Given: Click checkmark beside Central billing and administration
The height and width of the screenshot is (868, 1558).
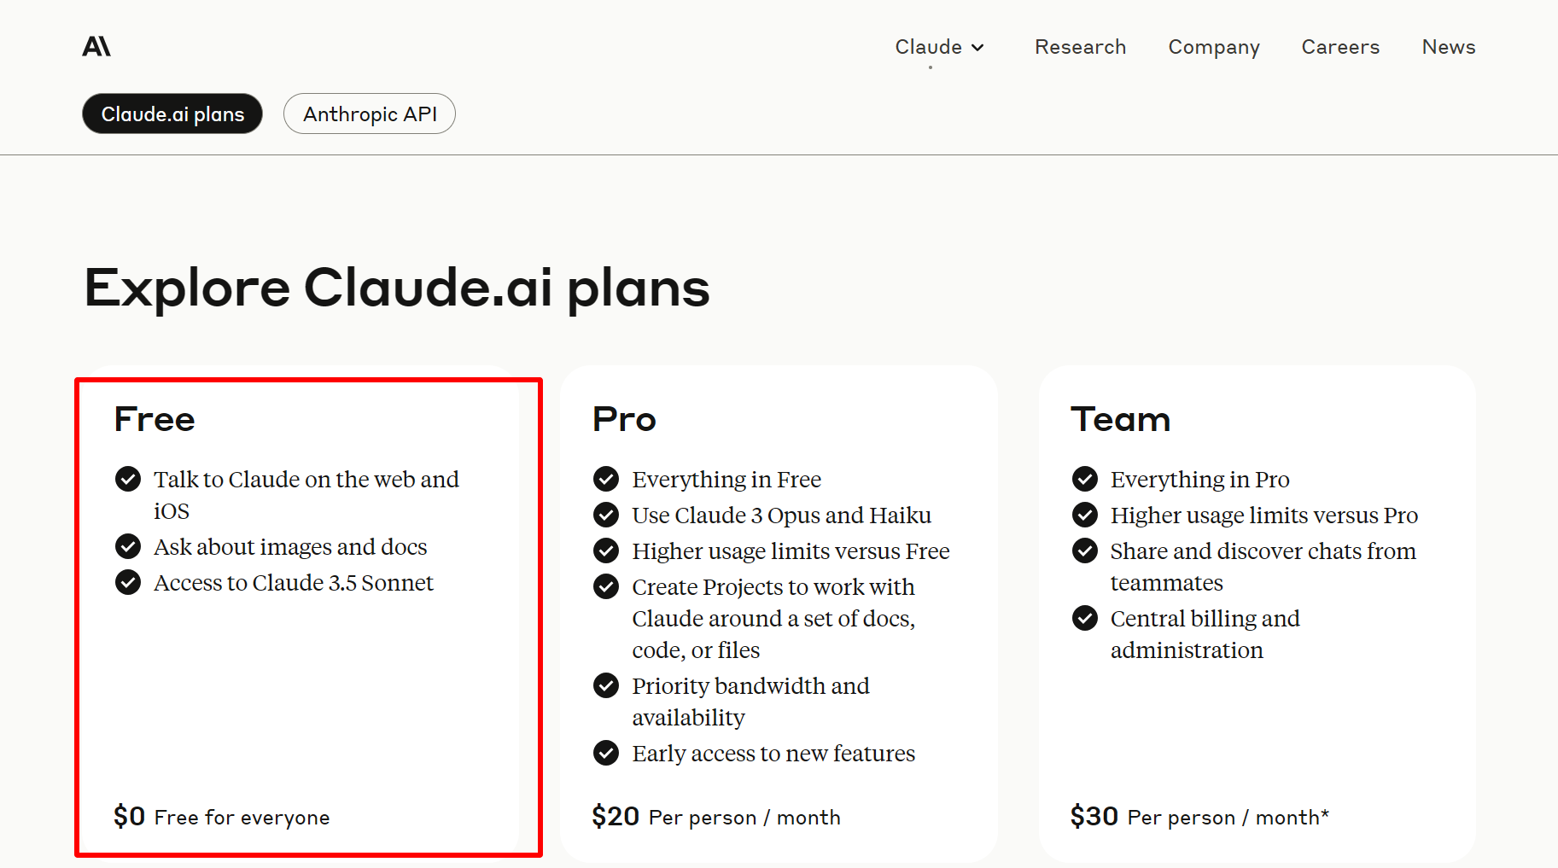Looking at the screenshot, I should click(1085, 618).
